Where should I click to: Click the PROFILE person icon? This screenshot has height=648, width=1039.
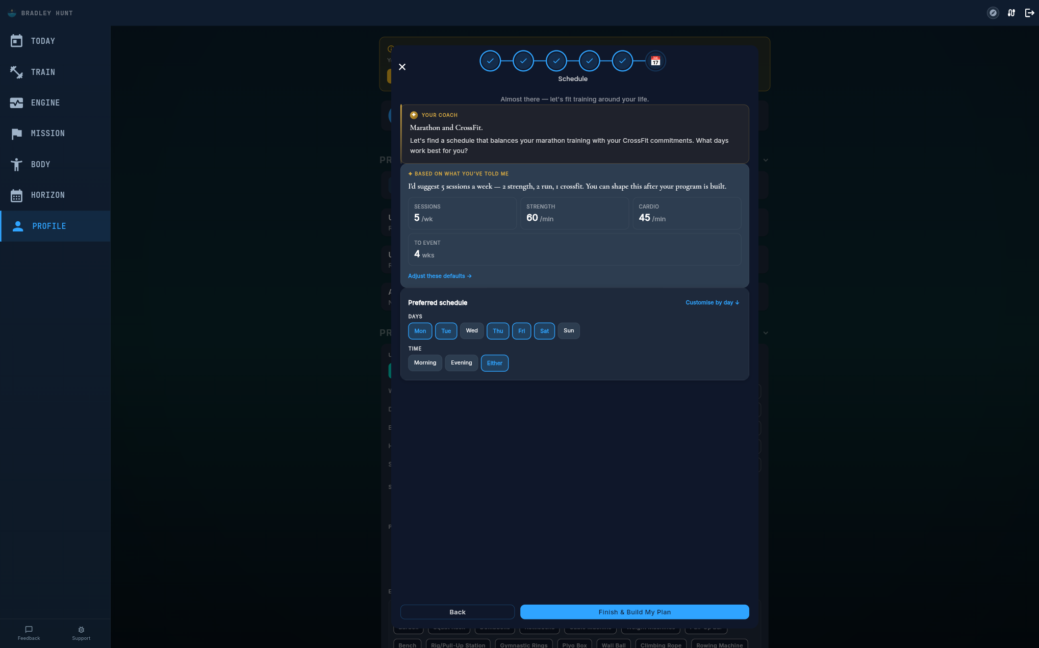[17, 226]
